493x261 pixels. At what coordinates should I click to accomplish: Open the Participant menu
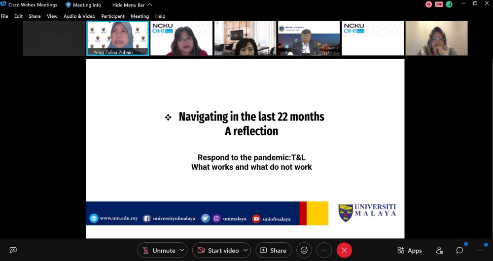pyautogui.click(x=113, y=16)
